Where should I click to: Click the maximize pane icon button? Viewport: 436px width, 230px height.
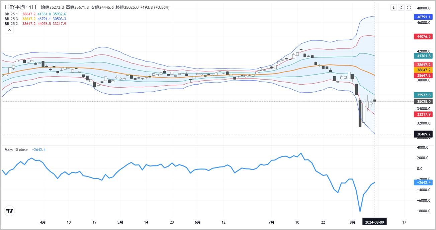[409, 7]
